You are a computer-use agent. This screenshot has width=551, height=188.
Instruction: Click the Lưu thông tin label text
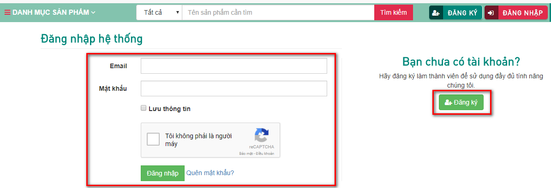169,109
